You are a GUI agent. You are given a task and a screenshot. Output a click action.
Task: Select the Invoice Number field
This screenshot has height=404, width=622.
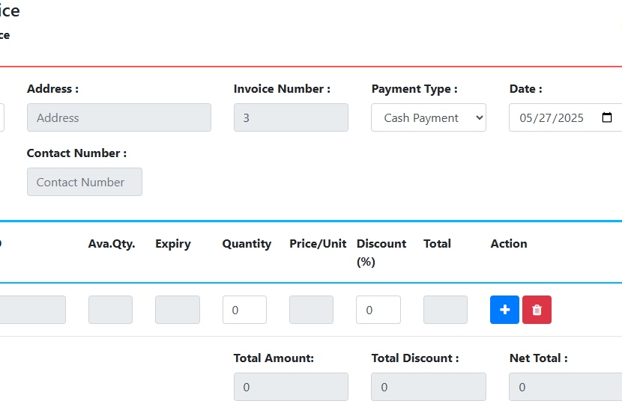click(292, 117)
